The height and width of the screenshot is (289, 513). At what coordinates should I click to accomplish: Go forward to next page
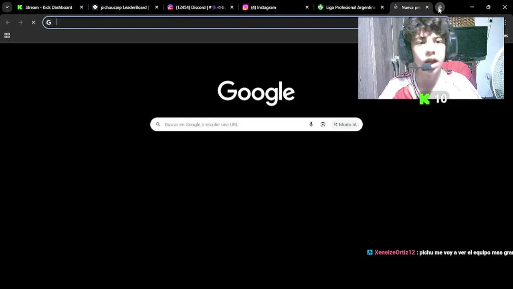click(x=20, y=22)
